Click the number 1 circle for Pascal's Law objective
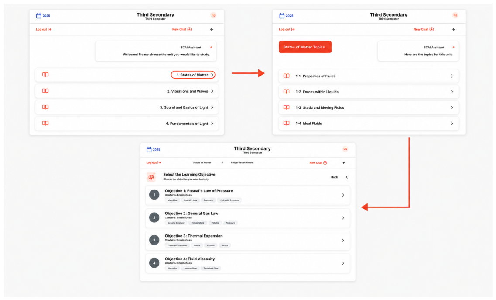This screenshot has height=300, width=496. [154, 195]
